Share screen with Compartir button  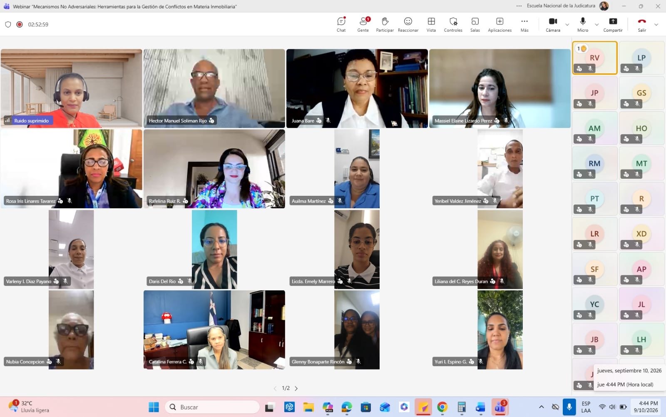pos(613,25)
